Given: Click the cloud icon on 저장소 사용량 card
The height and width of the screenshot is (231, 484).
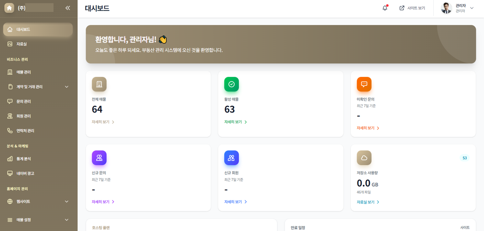Looking at the screenshot, I should [x=364, y=158].
